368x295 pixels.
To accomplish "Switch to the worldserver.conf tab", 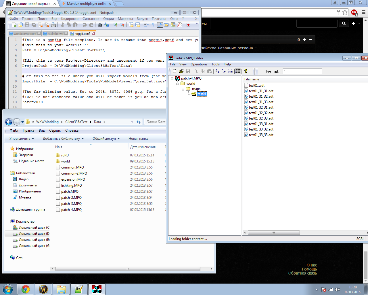I will tap(25, 33).
